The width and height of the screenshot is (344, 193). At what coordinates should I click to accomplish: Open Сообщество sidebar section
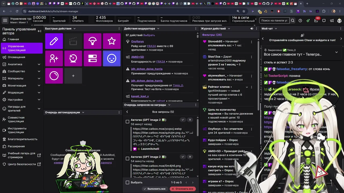(21, 71)
